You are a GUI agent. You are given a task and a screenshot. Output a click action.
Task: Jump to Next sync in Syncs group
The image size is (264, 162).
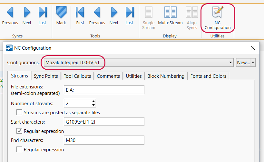[x=27, y=16]
